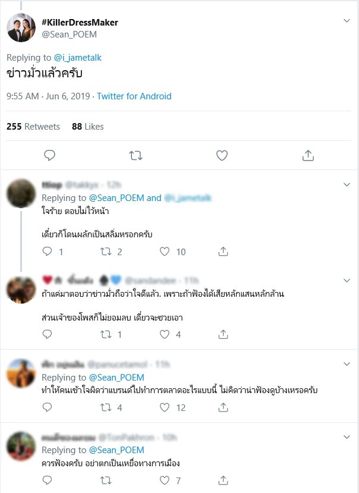359x493 pixels.
Task: Reply to the first reply tweet
Action: (x=48, y=252)
